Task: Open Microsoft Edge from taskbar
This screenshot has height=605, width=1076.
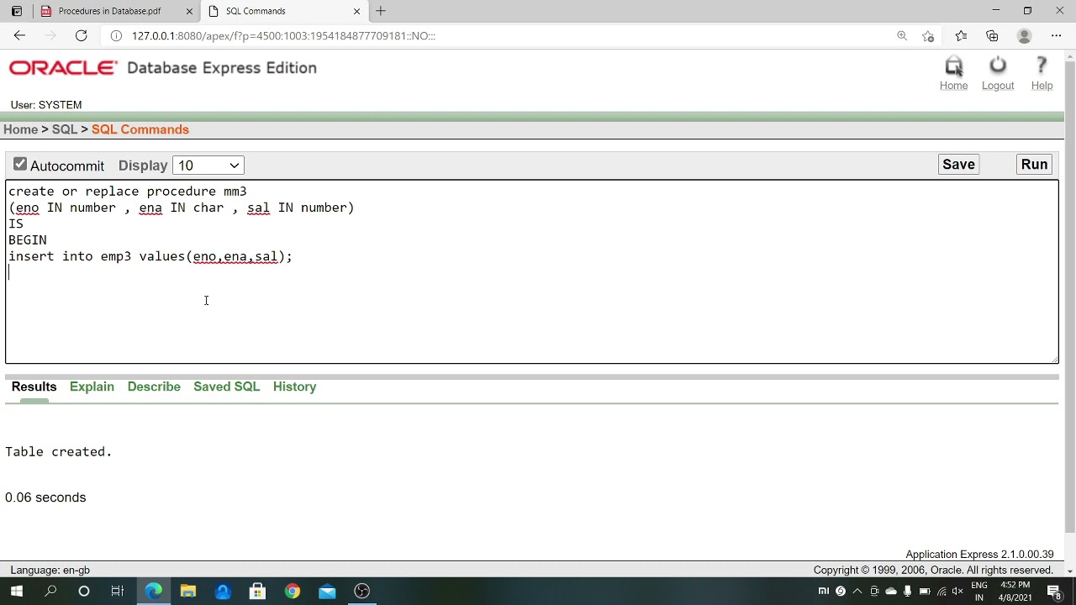Action: point(154,592)
